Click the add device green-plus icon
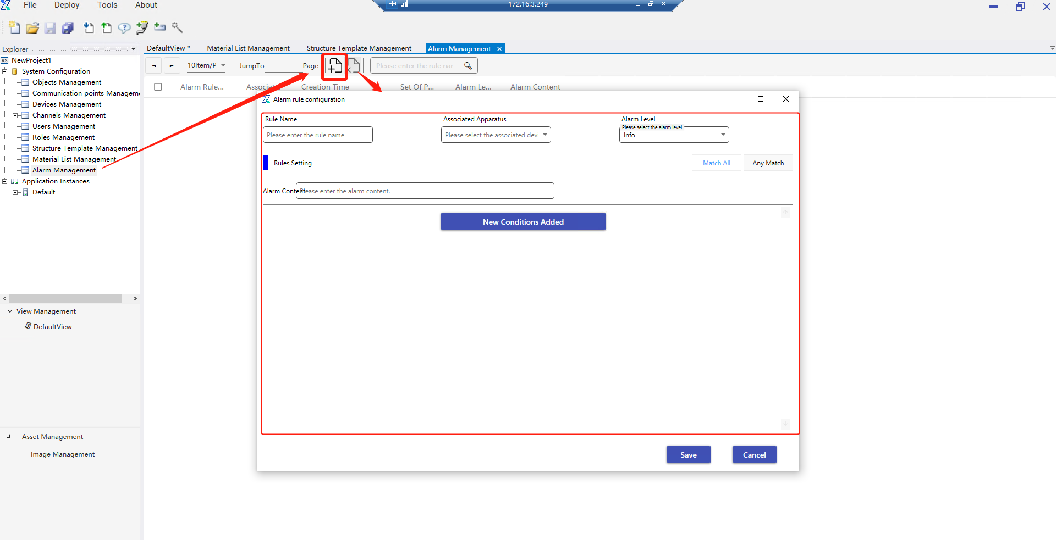The height and width of the screenshot is (540, 1056). pyautogui.click(x=160, y=27)
